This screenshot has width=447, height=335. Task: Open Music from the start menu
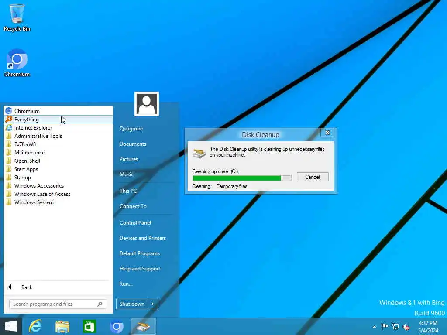[127, 174]
